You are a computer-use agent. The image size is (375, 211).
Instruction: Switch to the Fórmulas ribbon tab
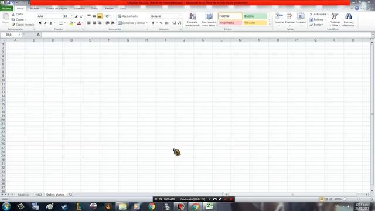point(79,8)
